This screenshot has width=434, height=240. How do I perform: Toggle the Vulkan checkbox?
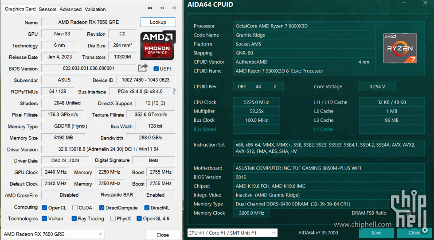pos(44,218)
